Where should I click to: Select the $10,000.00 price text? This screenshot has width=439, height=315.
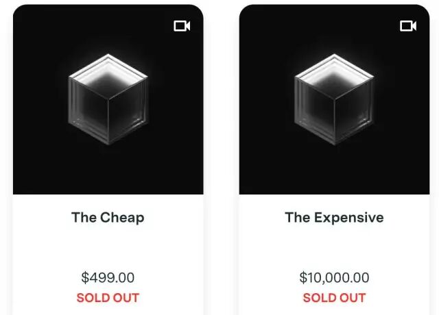[334, 277]
